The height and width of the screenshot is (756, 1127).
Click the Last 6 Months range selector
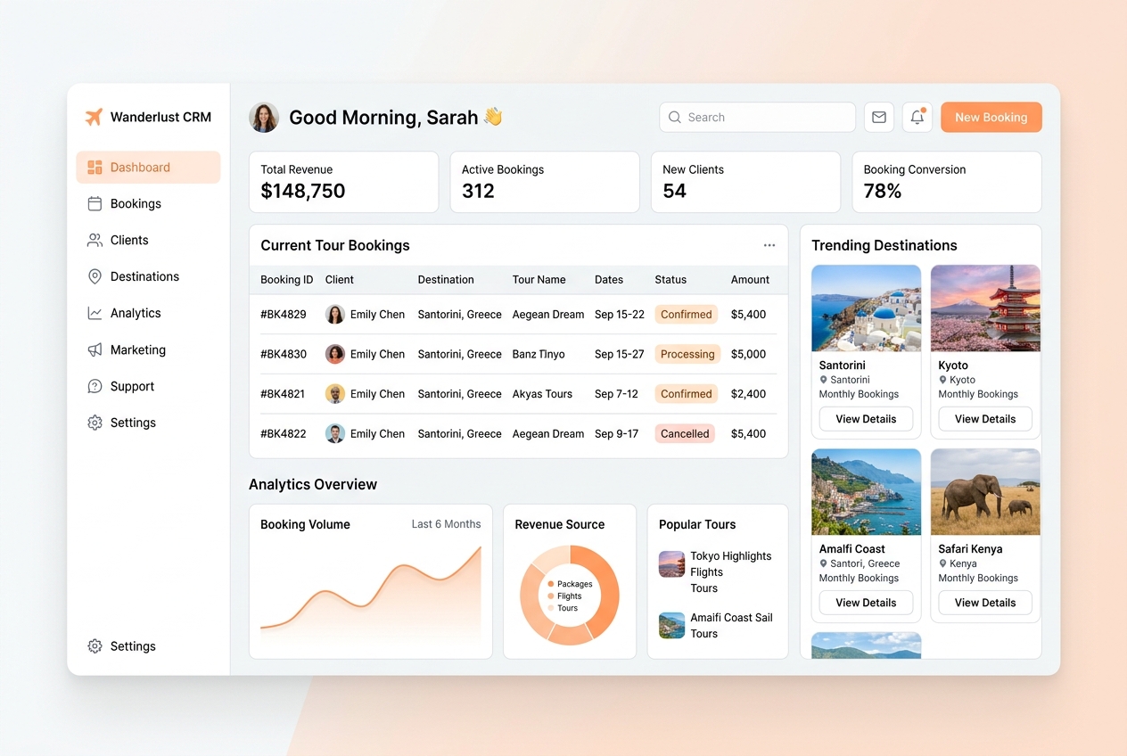pos(446,524)
